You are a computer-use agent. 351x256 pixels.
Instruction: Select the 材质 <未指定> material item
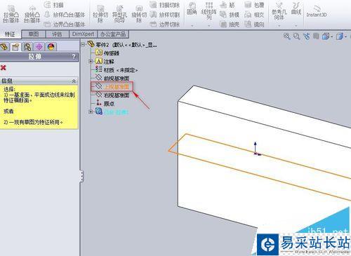click(117, 69)
